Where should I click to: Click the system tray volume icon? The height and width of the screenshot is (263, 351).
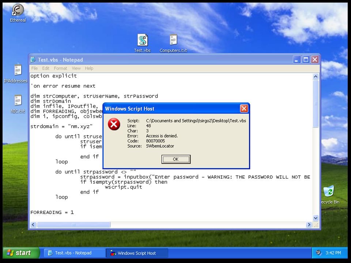[318, 253]
